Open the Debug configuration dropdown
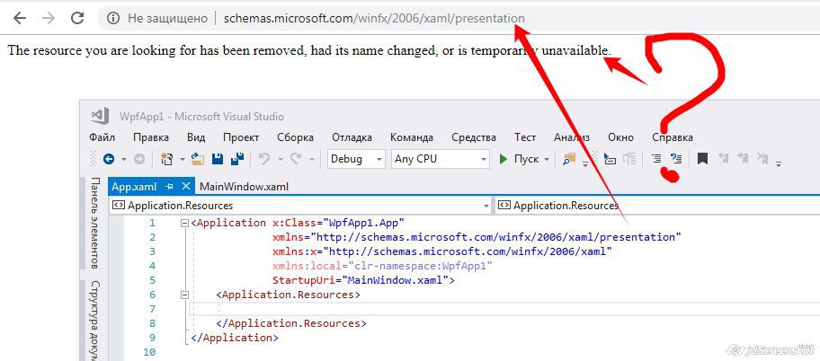This screenshot has width=820, height=361. 356,159
